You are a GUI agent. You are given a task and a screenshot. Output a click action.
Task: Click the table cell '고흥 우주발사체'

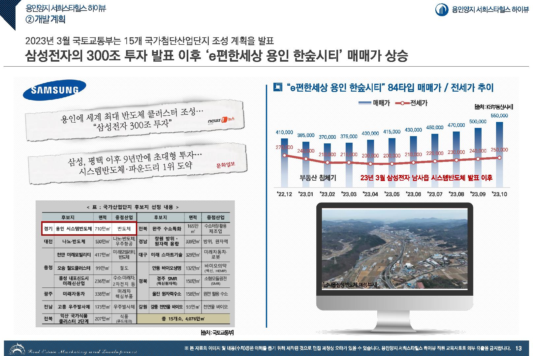coord(74,307)
